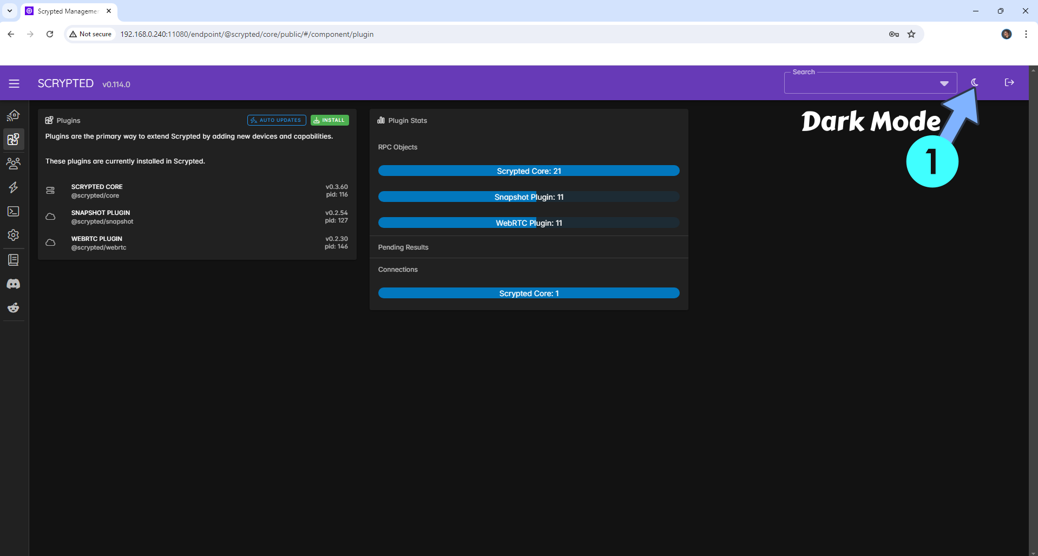1038x556 pixels.
Task: Open Devices sidebar icon
Action: 14,115
